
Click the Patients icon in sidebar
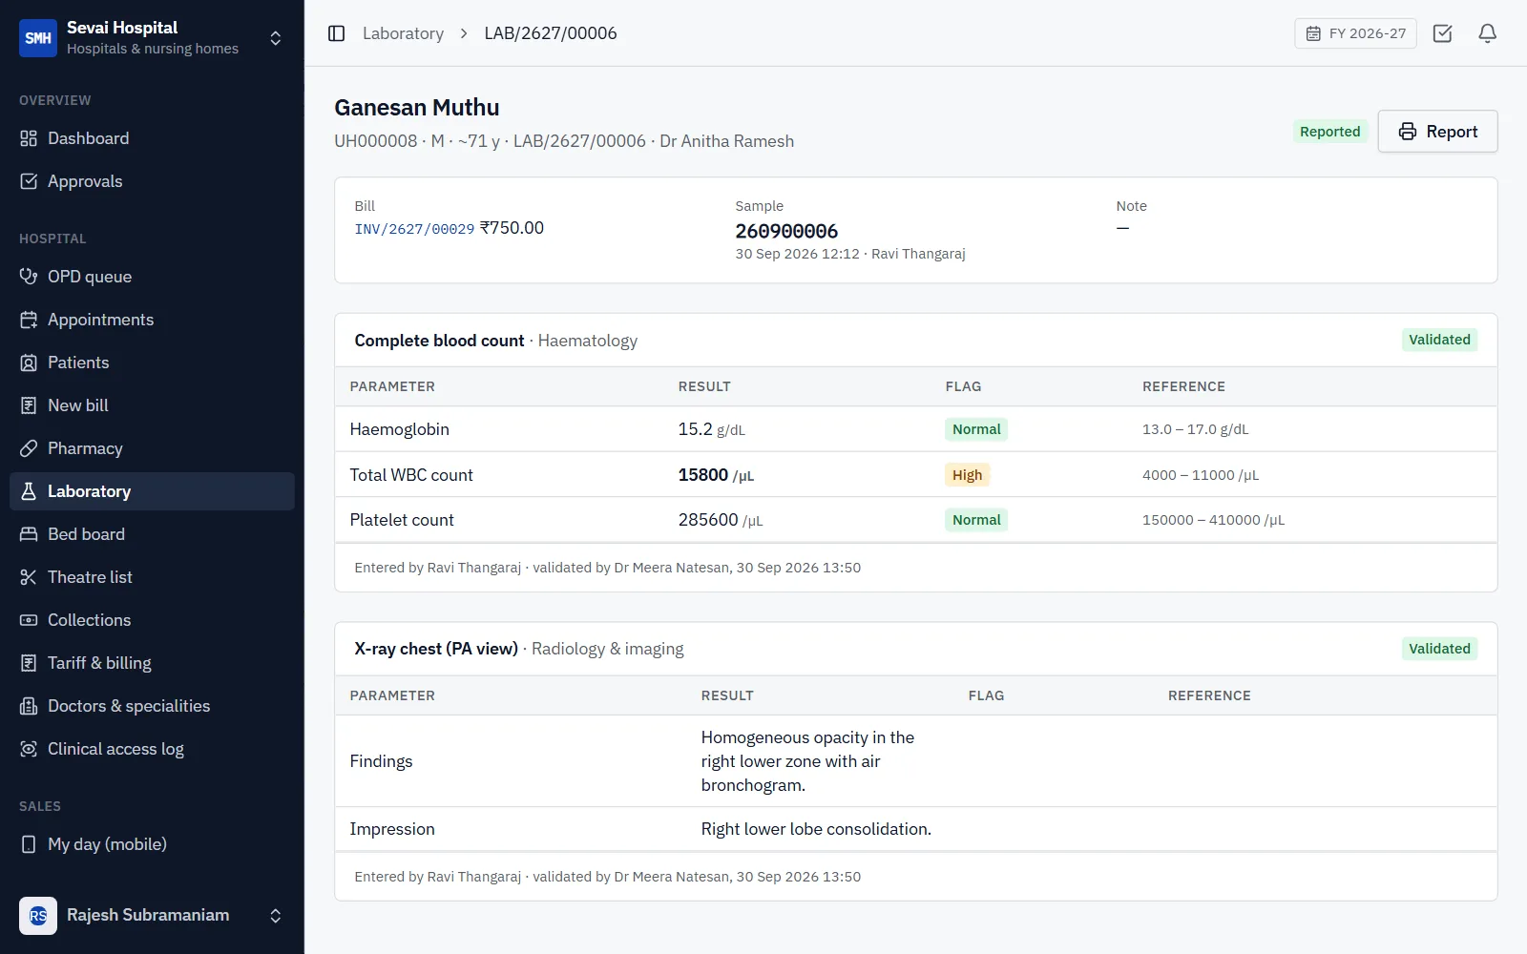(x=29, y=363)
